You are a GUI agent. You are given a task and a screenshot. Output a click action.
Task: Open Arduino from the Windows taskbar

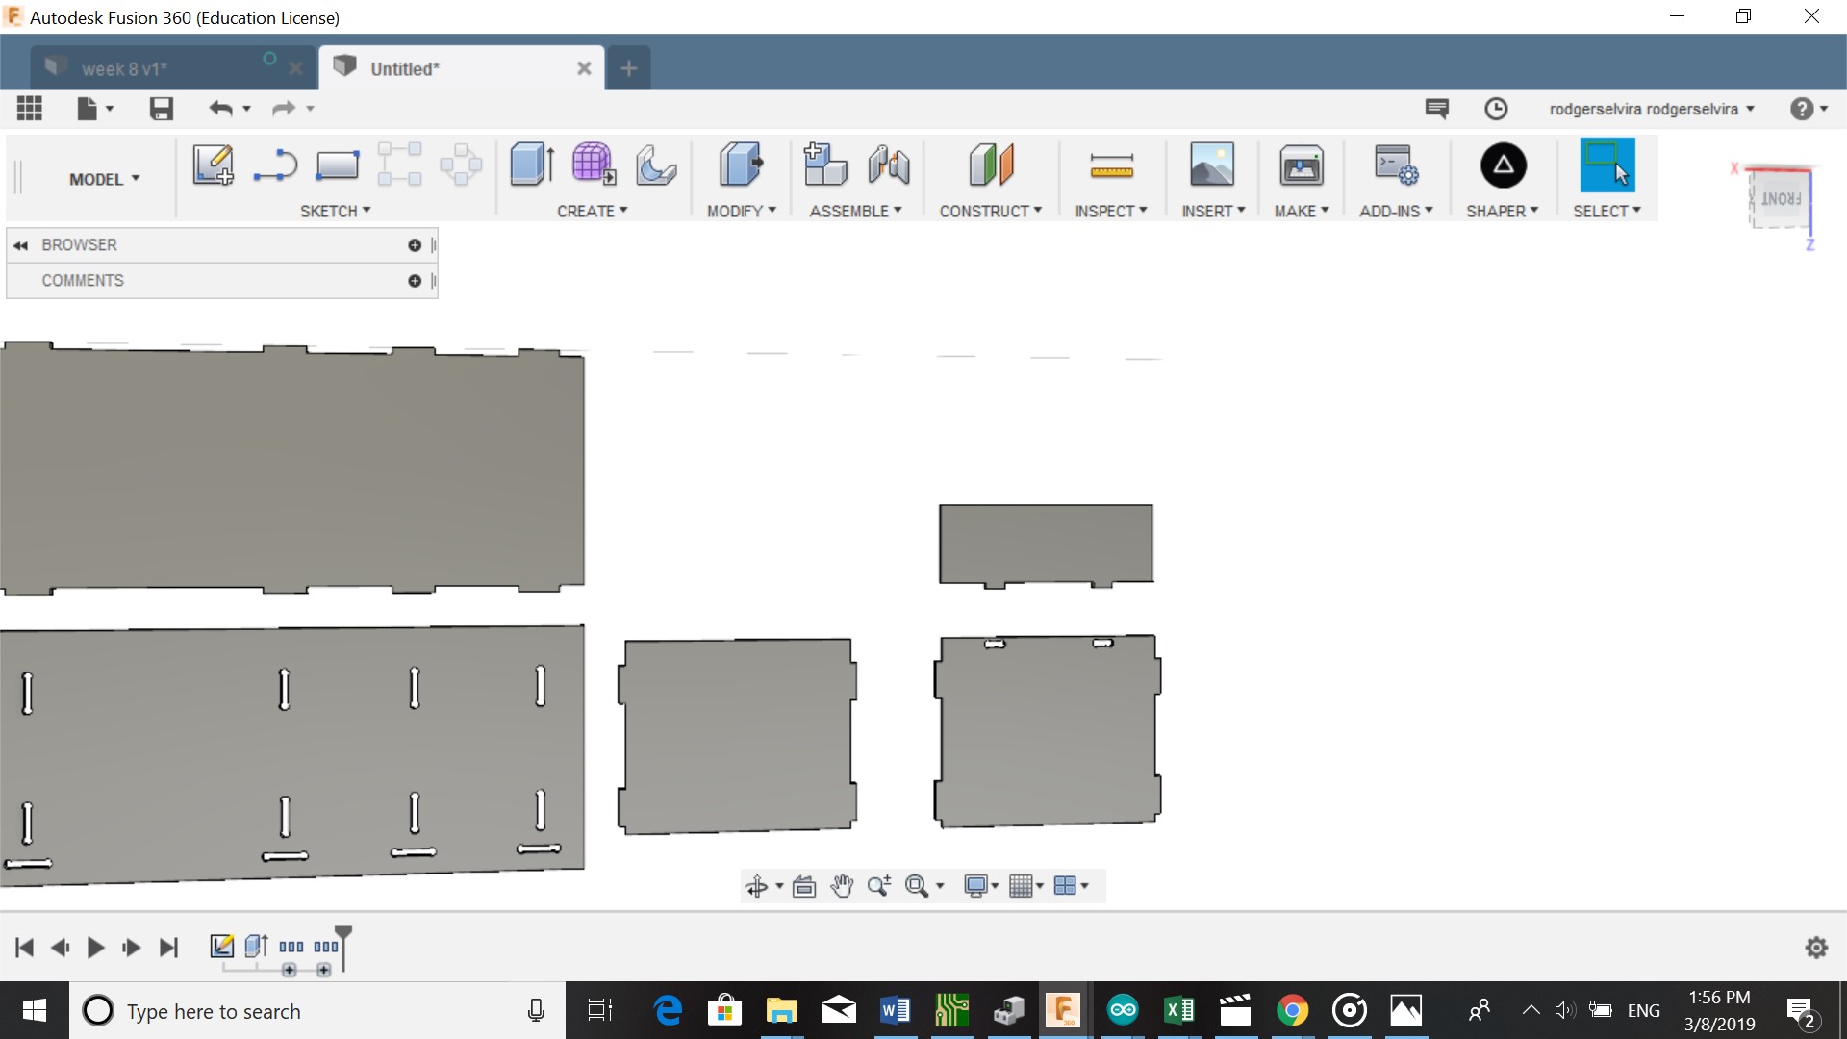[x=1123, y=1010]
